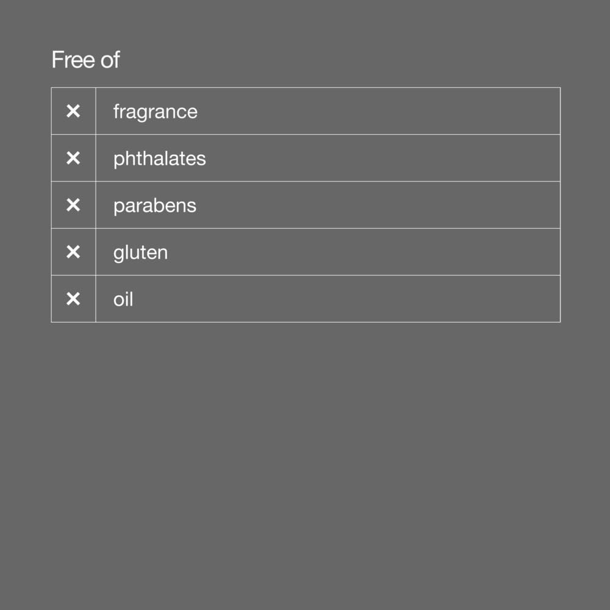Select the X icon for parabens

click(73, 205)
